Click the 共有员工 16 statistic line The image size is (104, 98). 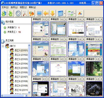(x=14, y=32)
